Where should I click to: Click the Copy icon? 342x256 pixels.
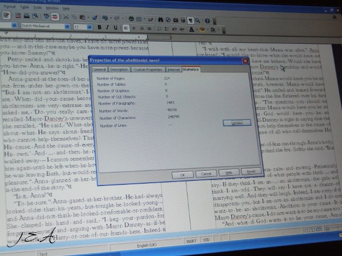(74, 17)
